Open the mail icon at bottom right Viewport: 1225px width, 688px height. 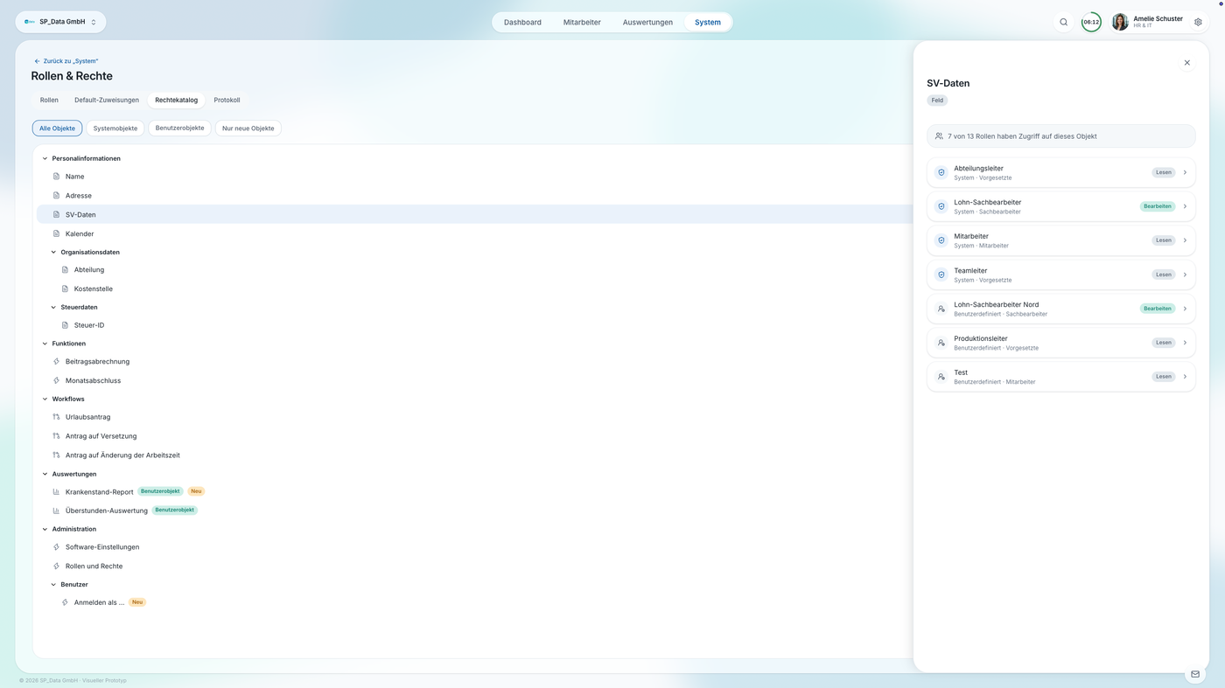tap(1195, 674)
